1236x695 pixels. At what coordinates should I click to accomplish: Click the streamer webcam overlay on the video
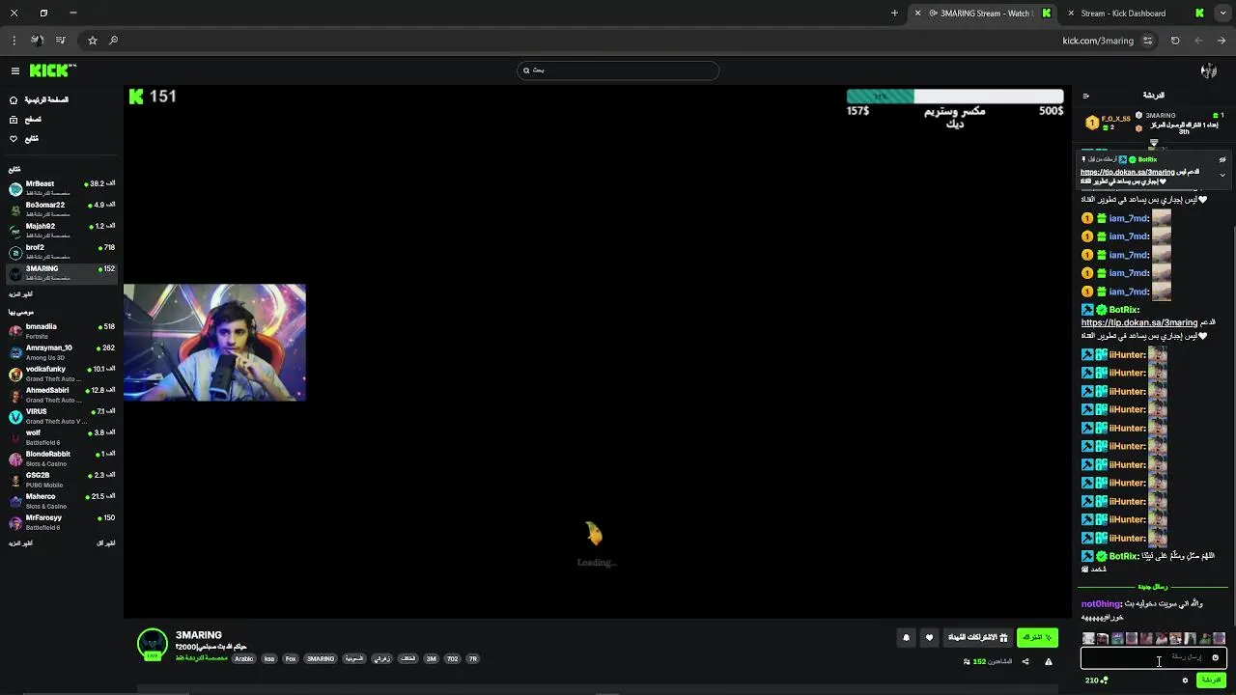tap(214, 342)
